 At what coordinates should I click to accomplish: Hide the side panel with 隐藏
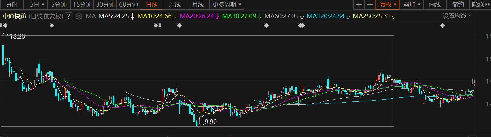click(480, 5)
